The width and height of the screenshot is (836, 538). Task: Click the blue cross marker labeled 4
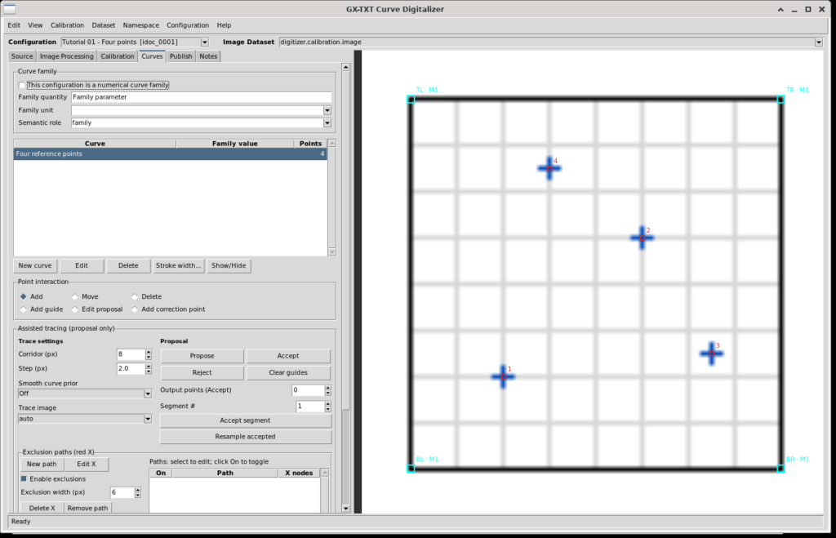coord(549,168)
